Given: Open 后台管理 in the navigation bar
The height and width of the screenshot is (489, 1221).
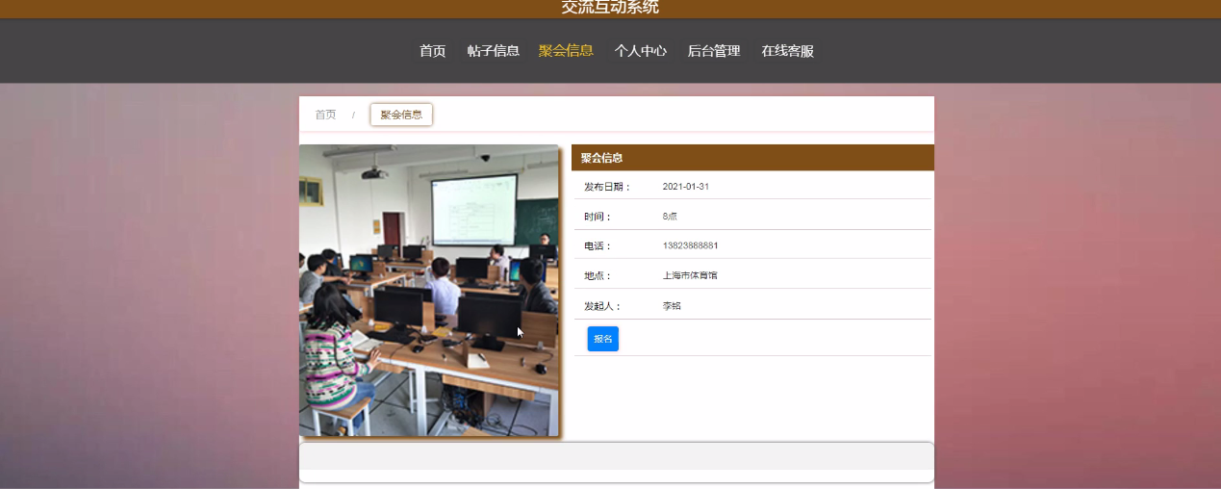Looking at the screenshot, I should [713, 51].
